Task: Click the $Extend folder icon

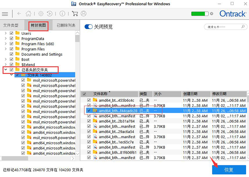Action: click(17, 64)
